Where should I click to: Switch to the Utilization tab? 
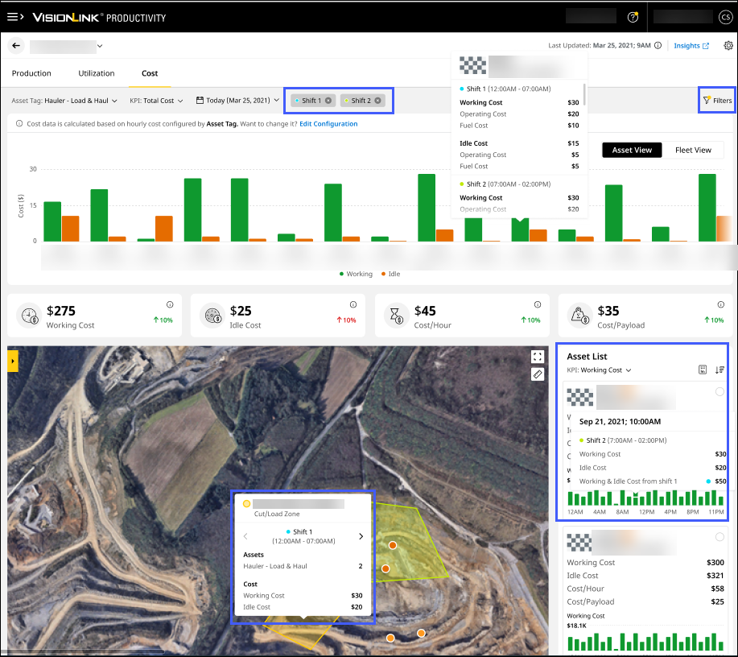(96, 73)
